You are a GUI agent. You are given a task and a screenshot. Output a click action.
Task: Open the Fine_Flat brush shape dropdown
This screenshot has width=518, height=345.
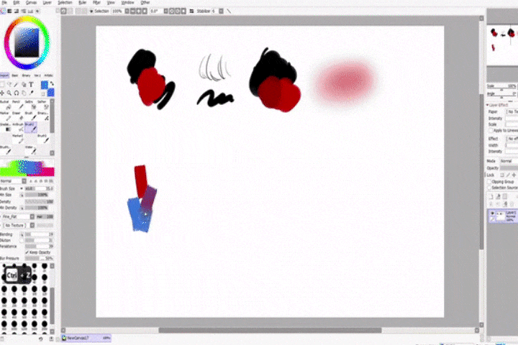(x=18, y=216)
